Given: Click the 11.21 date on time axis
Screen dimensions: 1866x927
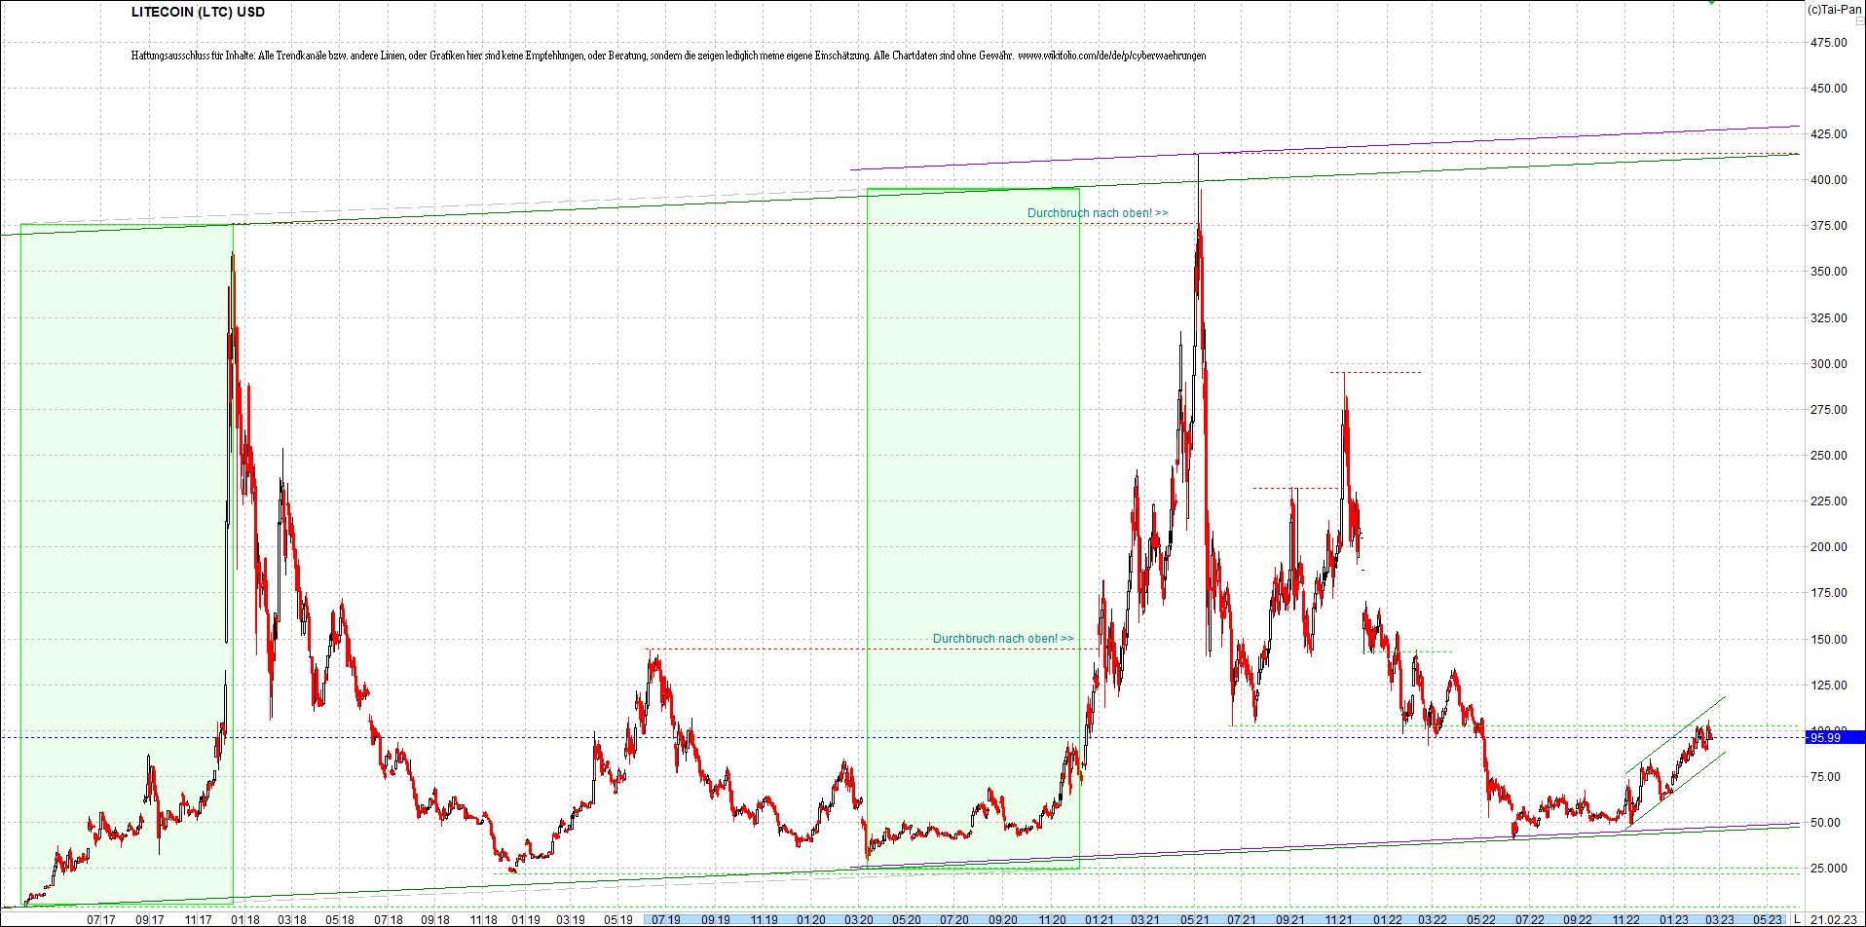Looking at the screenshot, I should coord(1338,919).
